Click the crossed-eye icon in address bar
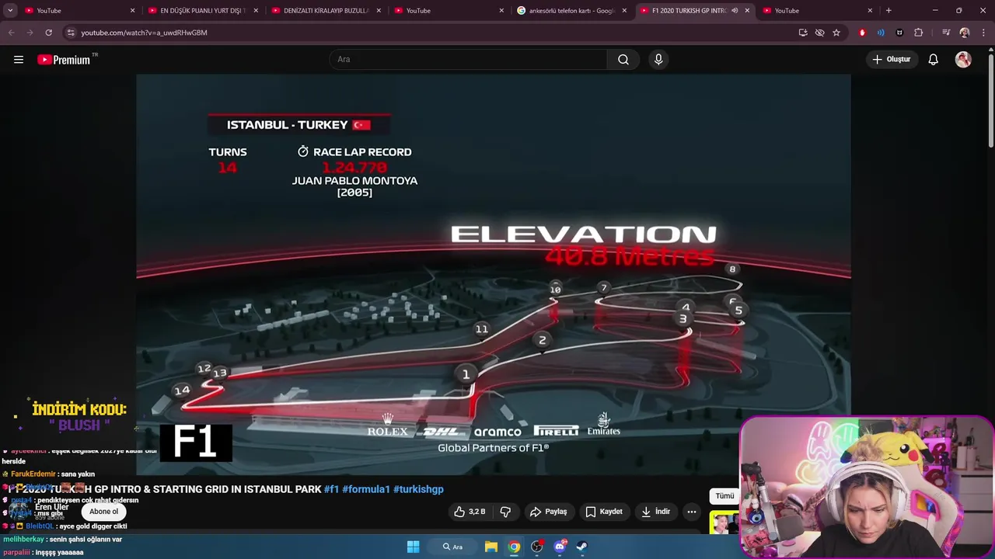Screen dimensions: 995x559 click(x=819, y=33)
